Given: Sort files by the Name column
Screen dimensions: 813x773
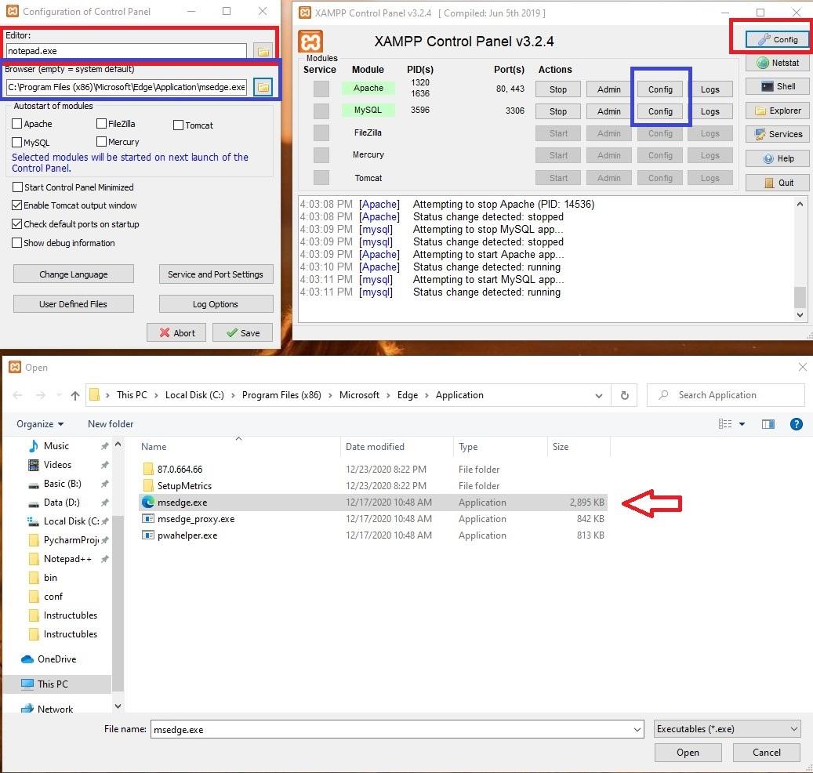Looking at the screenshot, I should click(154, 446).
